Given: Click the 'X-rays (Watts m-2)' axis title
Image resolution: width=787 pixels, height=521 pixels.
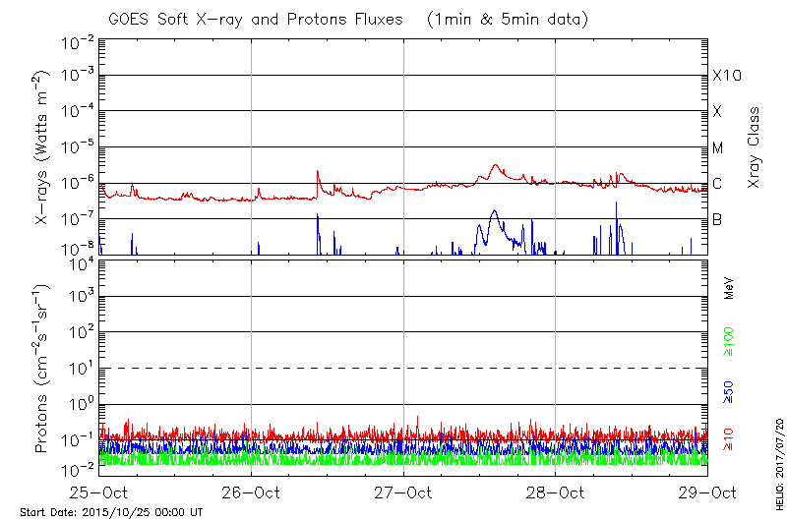Looking at the screenshot, I should click(x=43, y=147).
